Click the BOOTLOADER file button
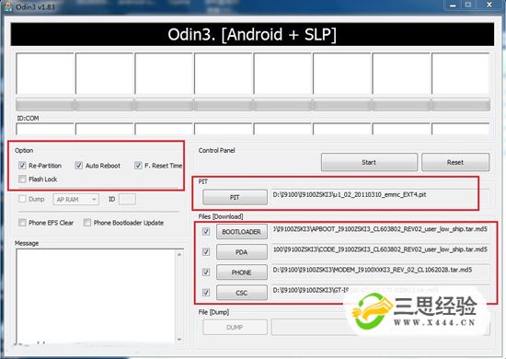Image resolution: width=506 pixels, height=359 pixels. [242, 232]
